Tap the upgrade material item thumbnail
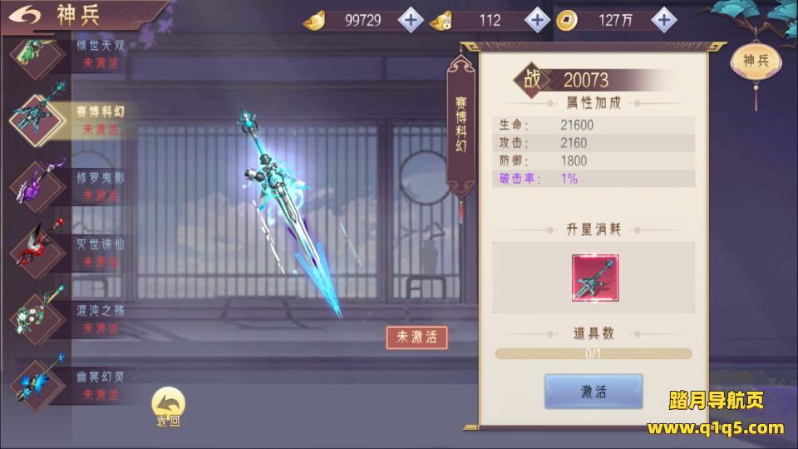The width and height of the screenshot is (798, 449). pyautogui.click(x=595, y=278)
